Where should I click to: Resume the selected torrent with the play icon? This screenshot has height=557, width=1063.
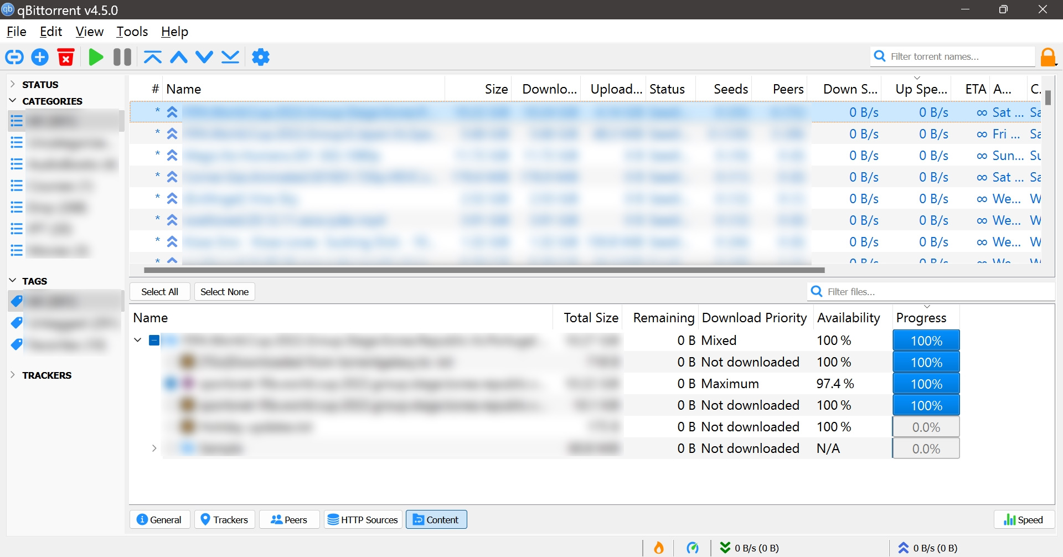point(95,57)
